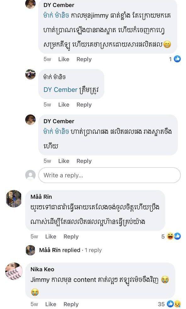Open Nika Keo's profile avatar
186x309 pixels.
pos(14,271)
